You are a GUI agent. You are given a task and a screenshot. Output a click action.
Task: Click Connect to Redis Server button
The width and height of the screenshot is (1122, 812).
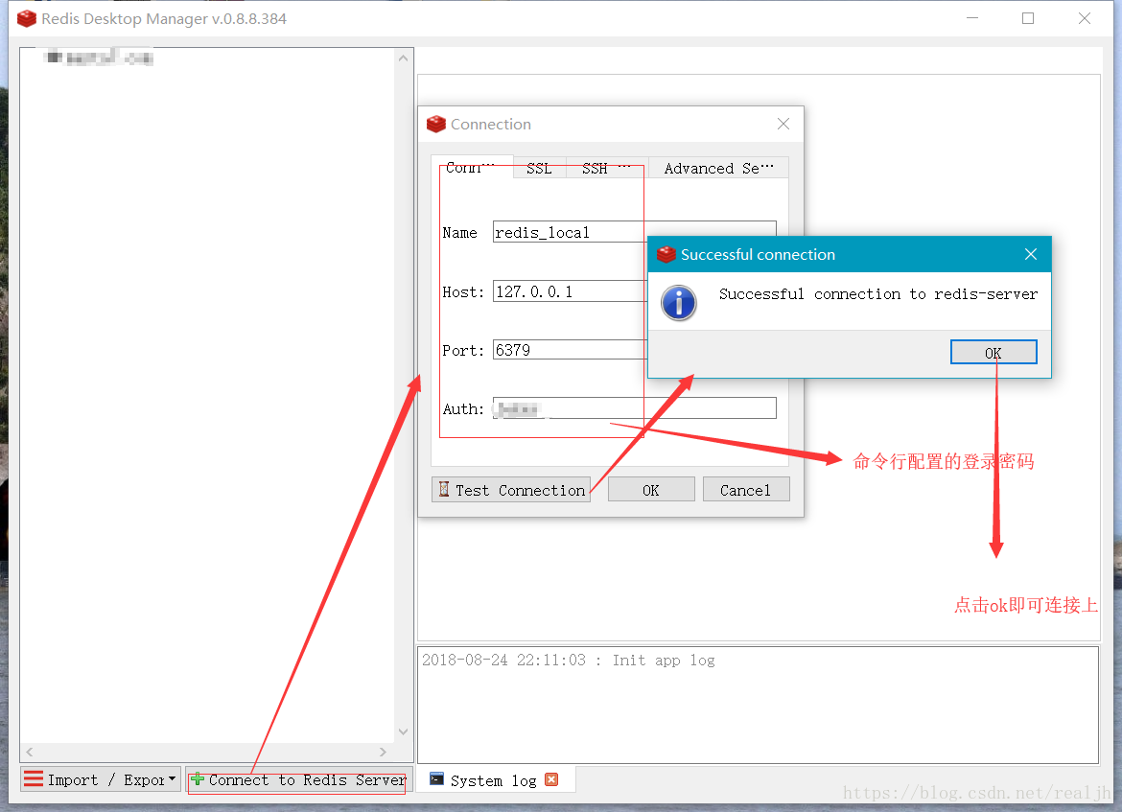click(298, 779)
